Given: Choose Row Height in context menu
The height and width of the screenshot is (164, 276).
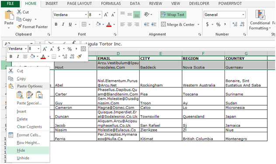Looking at the screenshot, I should tap(28, 143).
